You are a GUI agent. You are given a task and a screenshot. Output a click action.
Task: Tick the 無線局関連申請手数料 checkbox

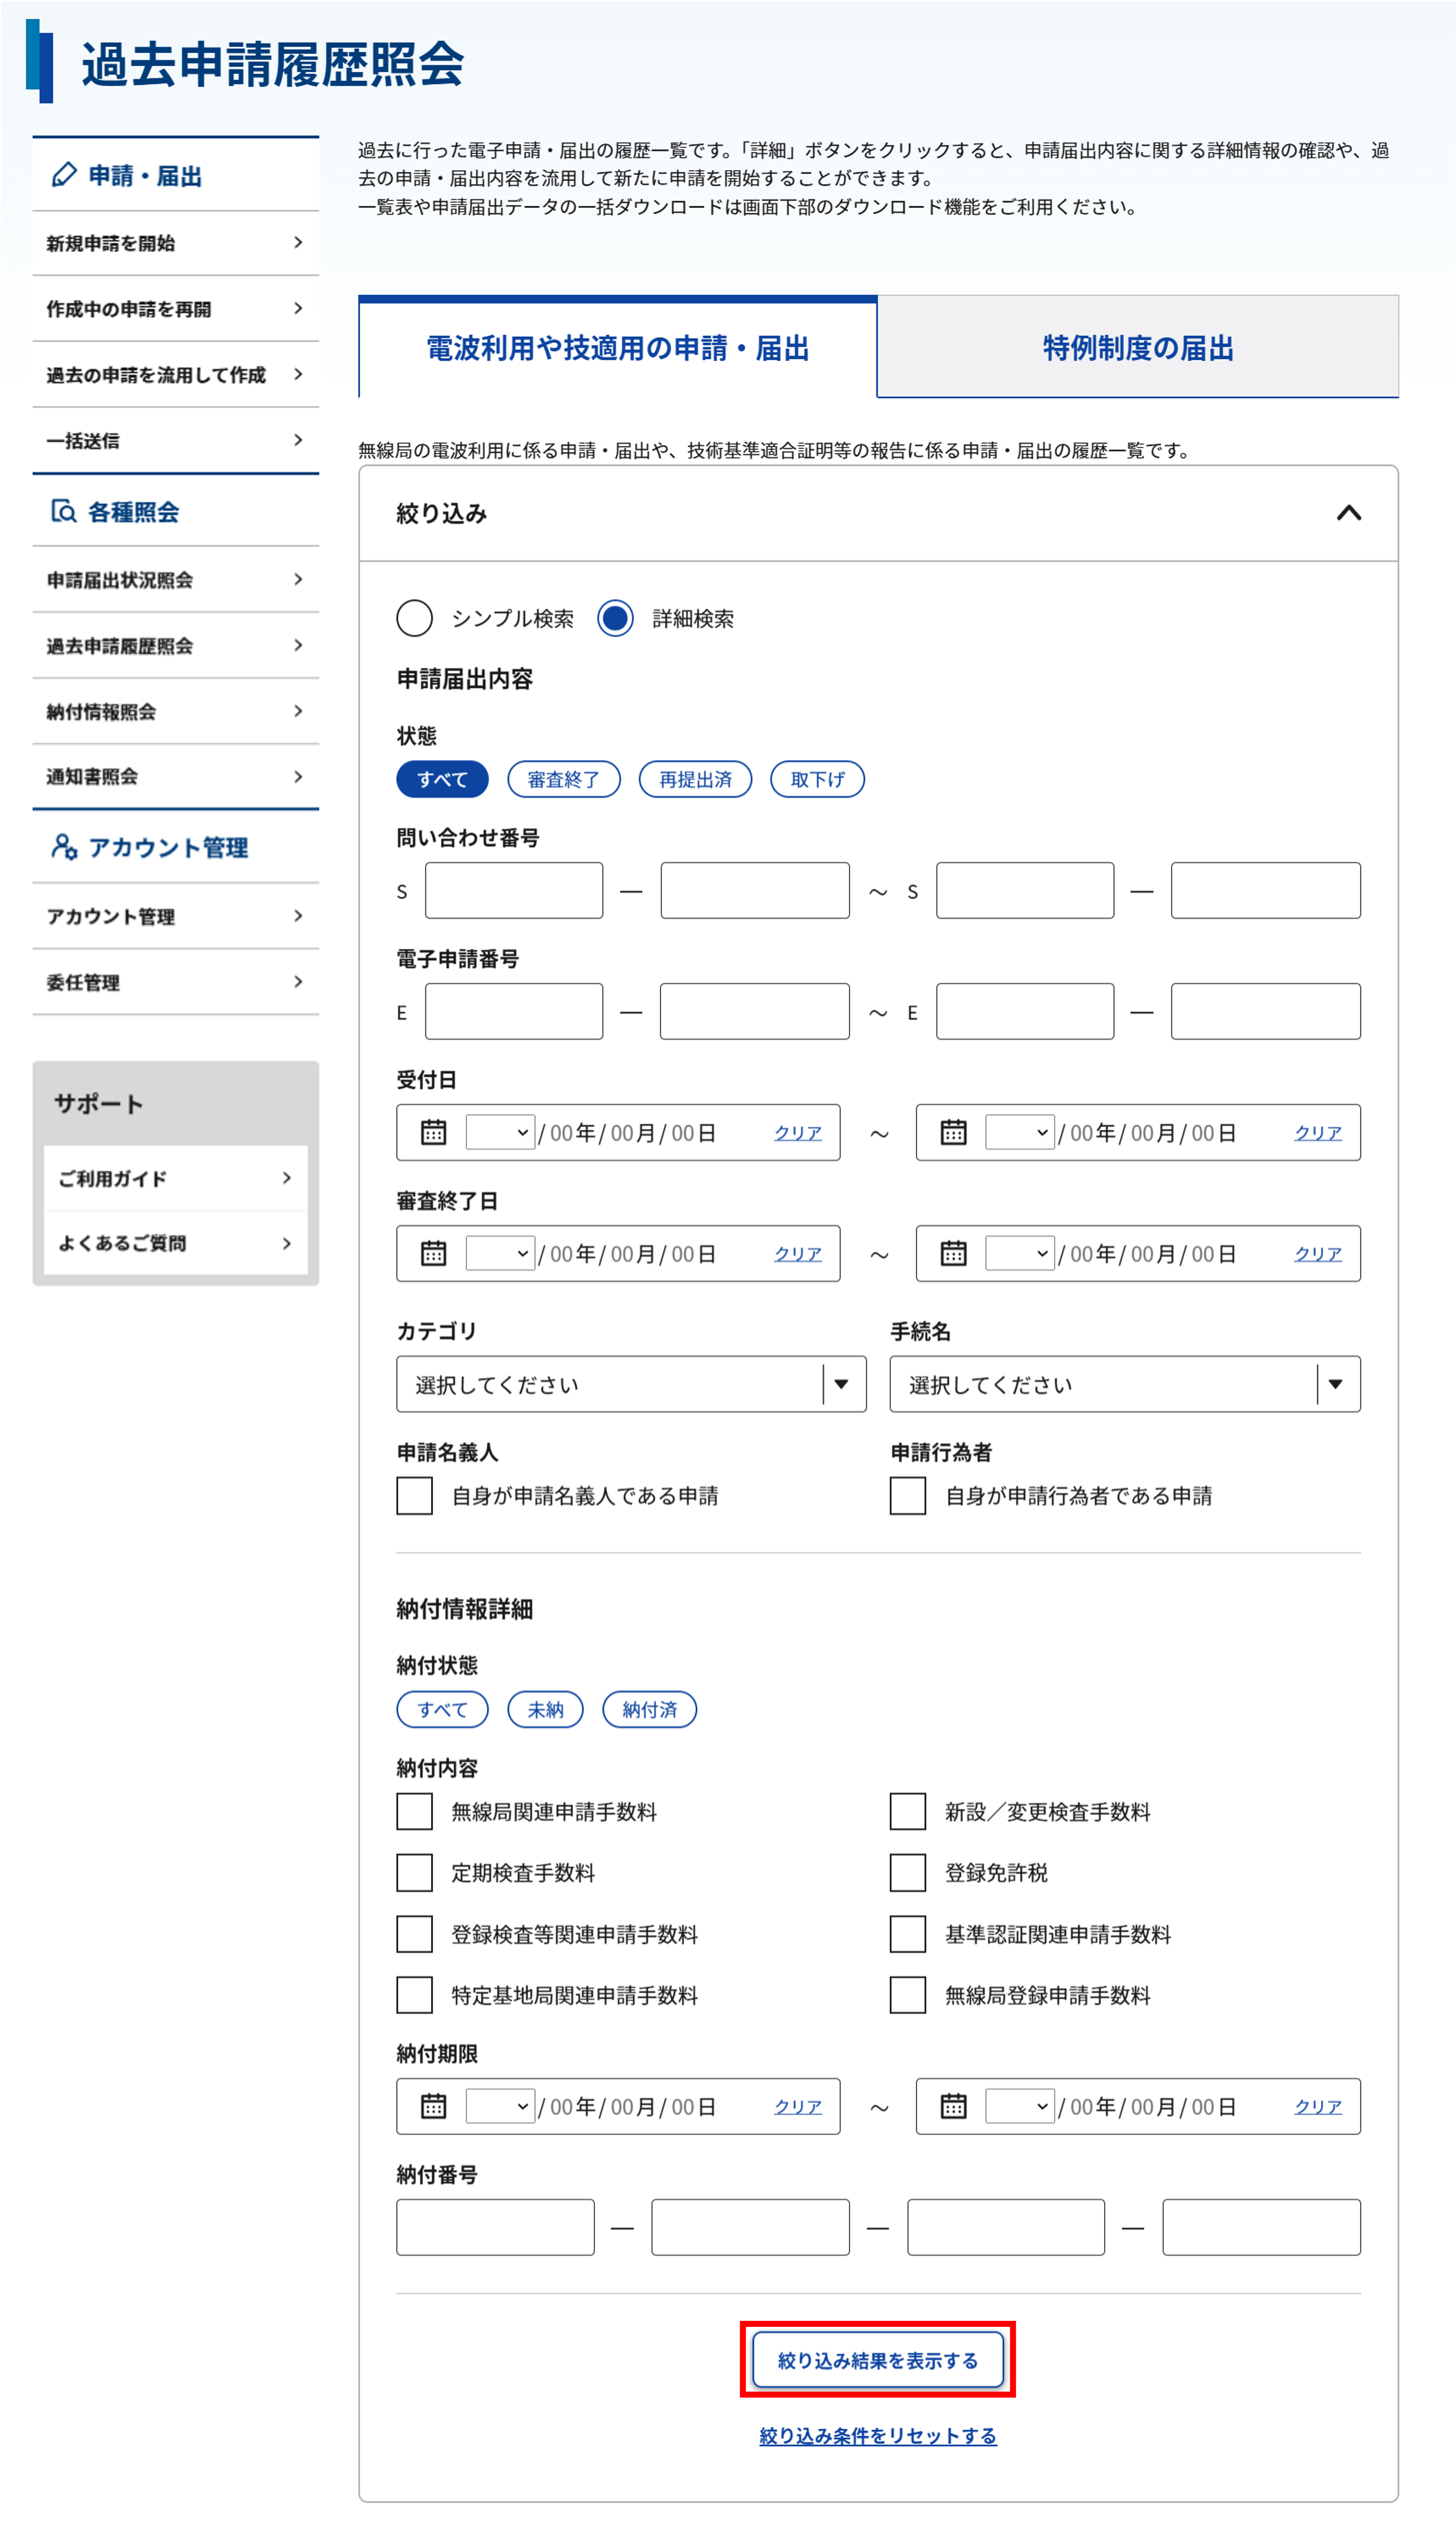point(414,1811)
